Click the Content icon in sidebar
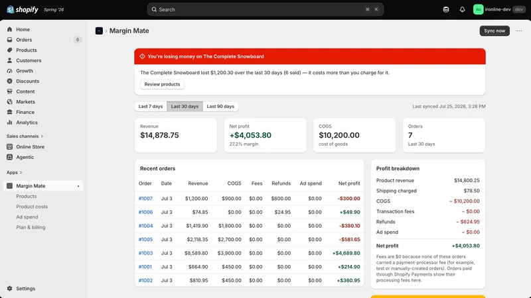The image size is (531, 298). pos(9,91)
